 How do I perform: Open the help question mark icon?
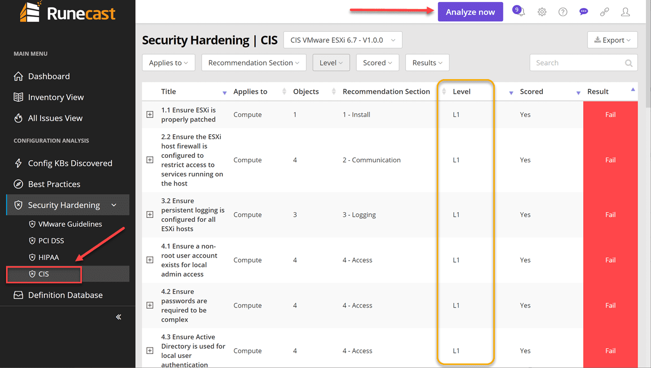[563, 12]
